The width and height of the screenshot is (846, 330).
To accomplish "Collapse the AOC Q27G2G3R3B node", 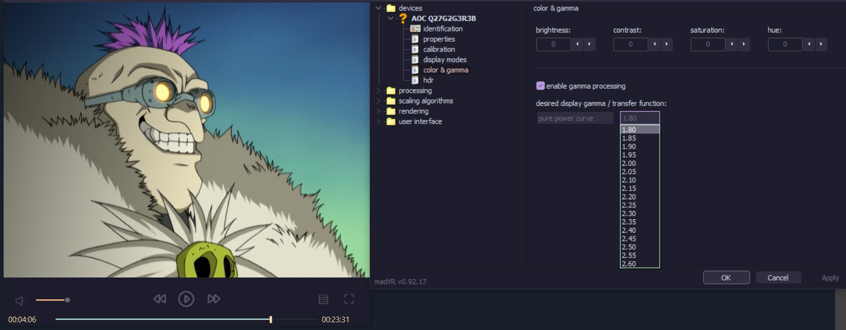I will click(391, 19).
